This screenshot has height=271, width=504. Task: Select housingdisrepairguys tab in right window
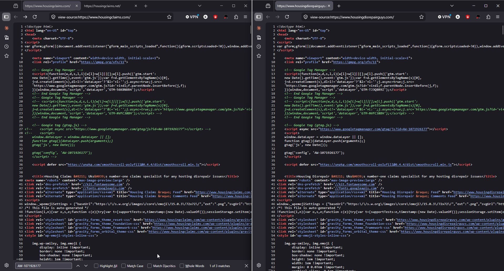302,6
